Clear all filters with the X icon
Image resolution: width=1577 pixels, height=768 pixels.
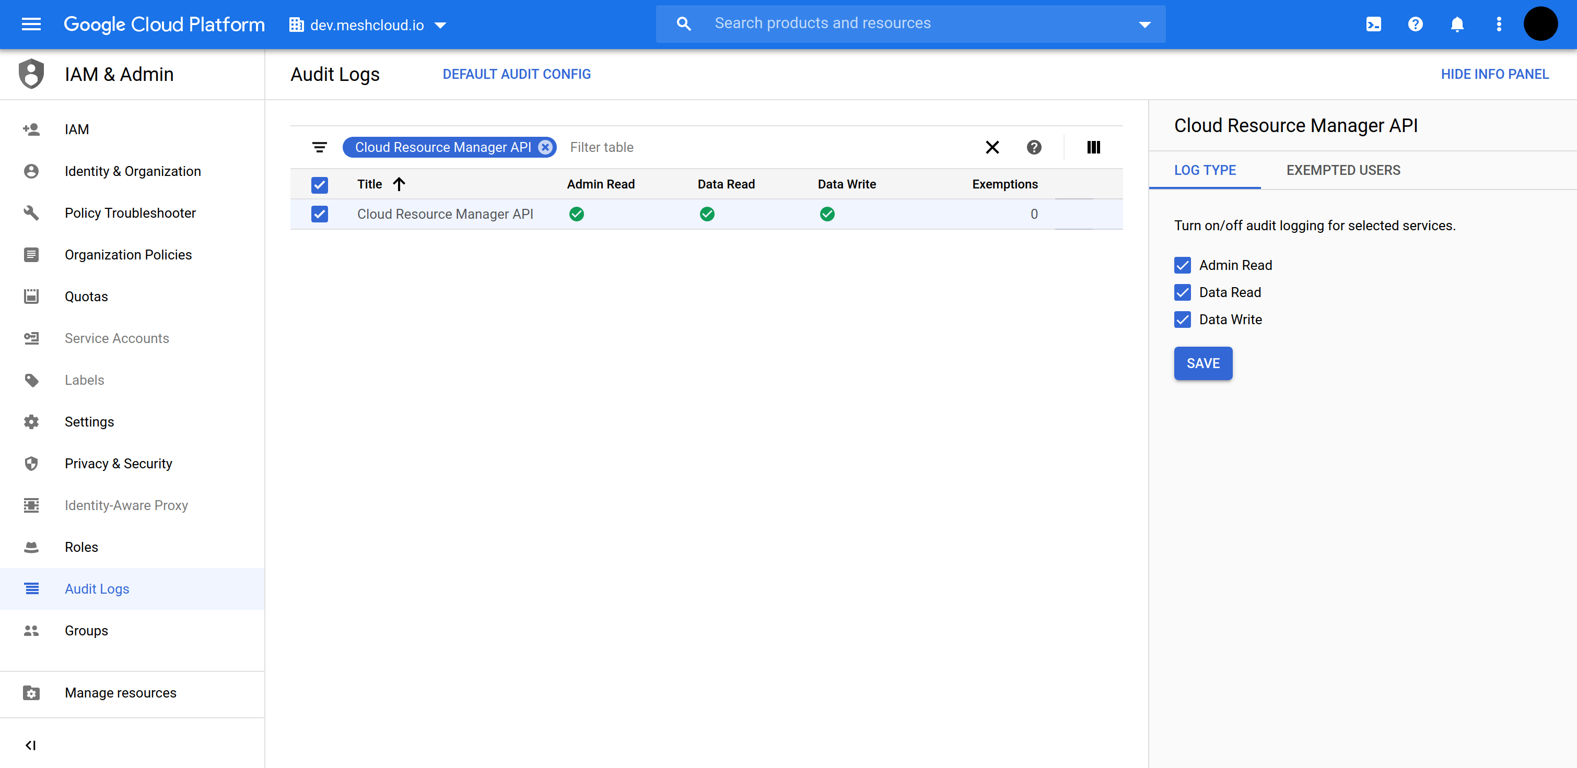click(992, 147)
